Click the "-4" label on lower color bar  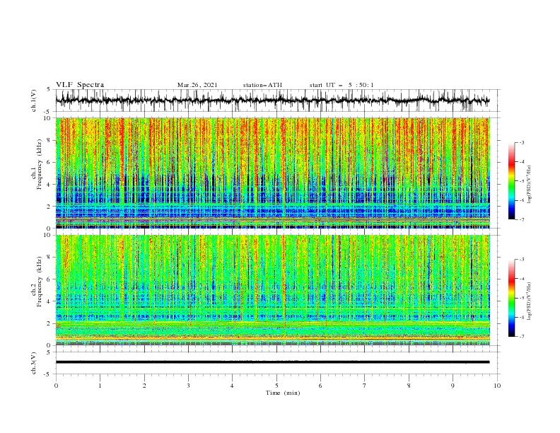(522, 279)
